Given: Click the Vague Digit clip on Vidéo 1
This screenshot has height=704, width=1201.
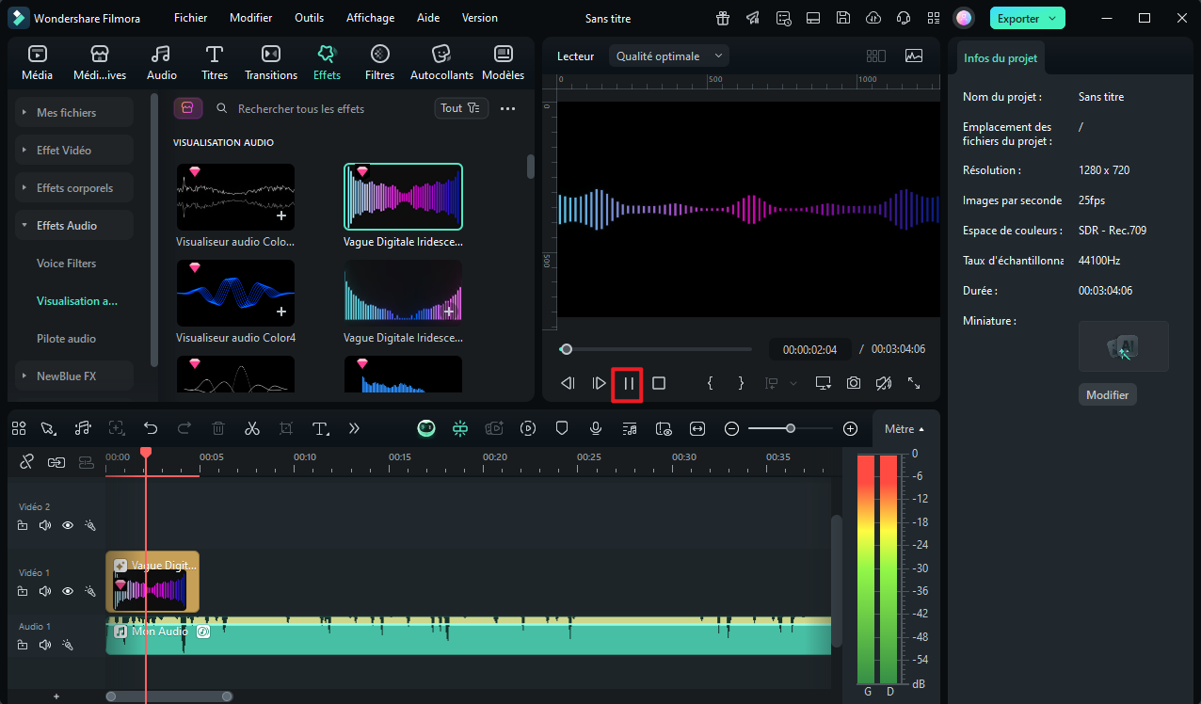Looking at the screenshot, I should pos(152,582).
